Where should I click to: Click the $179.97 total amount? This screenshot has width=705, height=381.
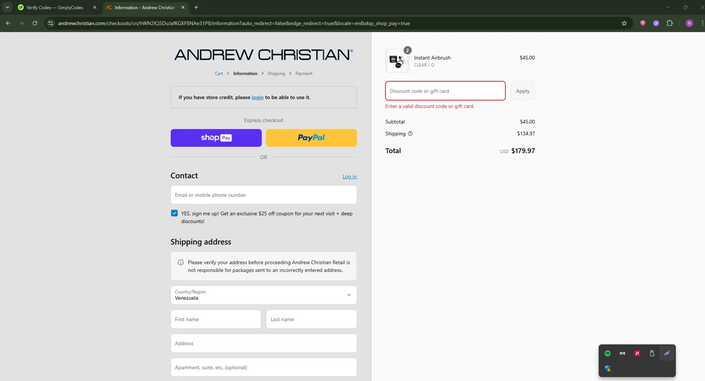click(x=523, y=151)
